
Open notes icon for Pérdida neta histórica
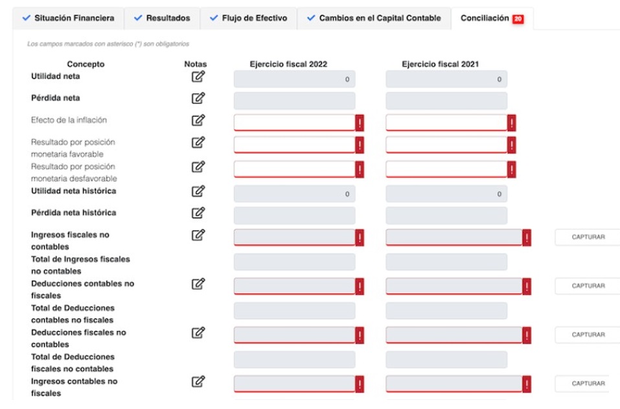point(198,213)
